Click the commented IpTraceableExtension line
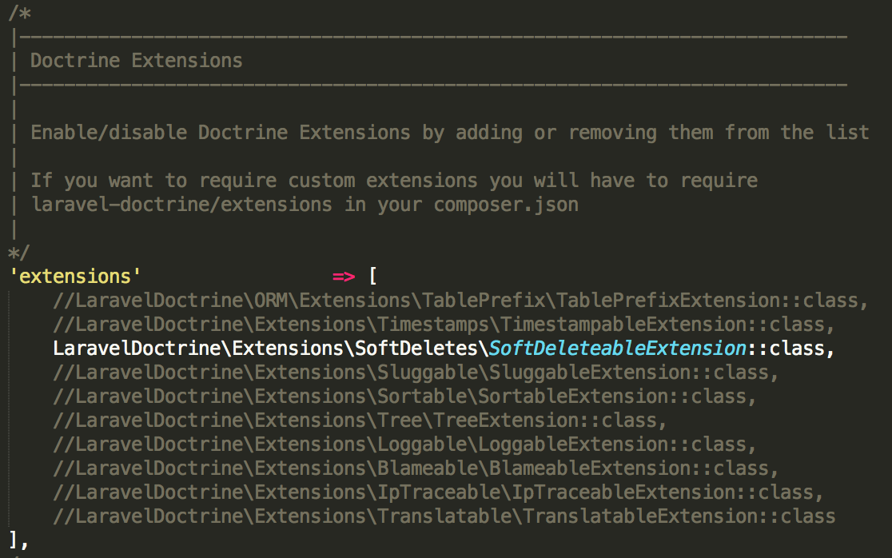Viewport: 892px width, 558px height. point(438,492)
